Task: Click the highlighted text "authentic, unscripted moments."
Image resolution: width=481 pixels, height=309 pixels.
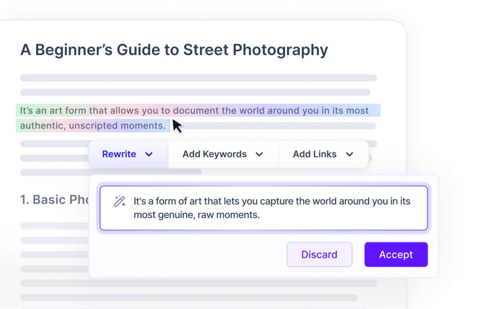Action: pos(93,125)
